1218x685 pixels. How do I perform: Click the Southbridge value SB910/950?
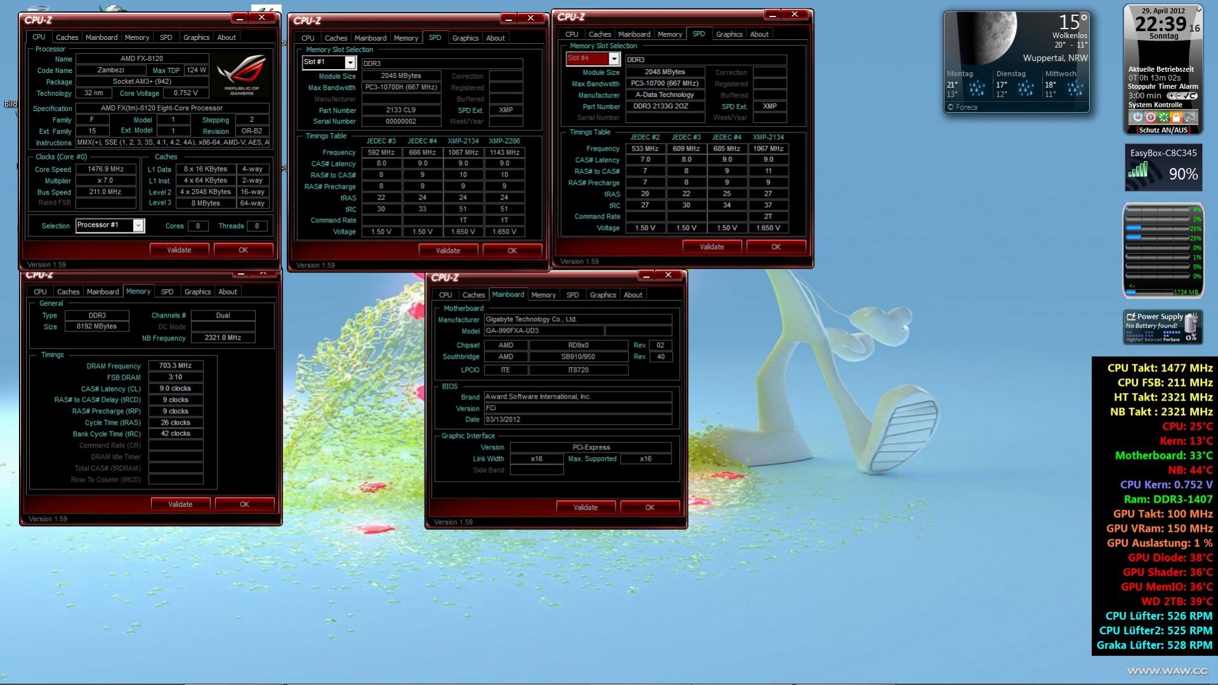578,357
